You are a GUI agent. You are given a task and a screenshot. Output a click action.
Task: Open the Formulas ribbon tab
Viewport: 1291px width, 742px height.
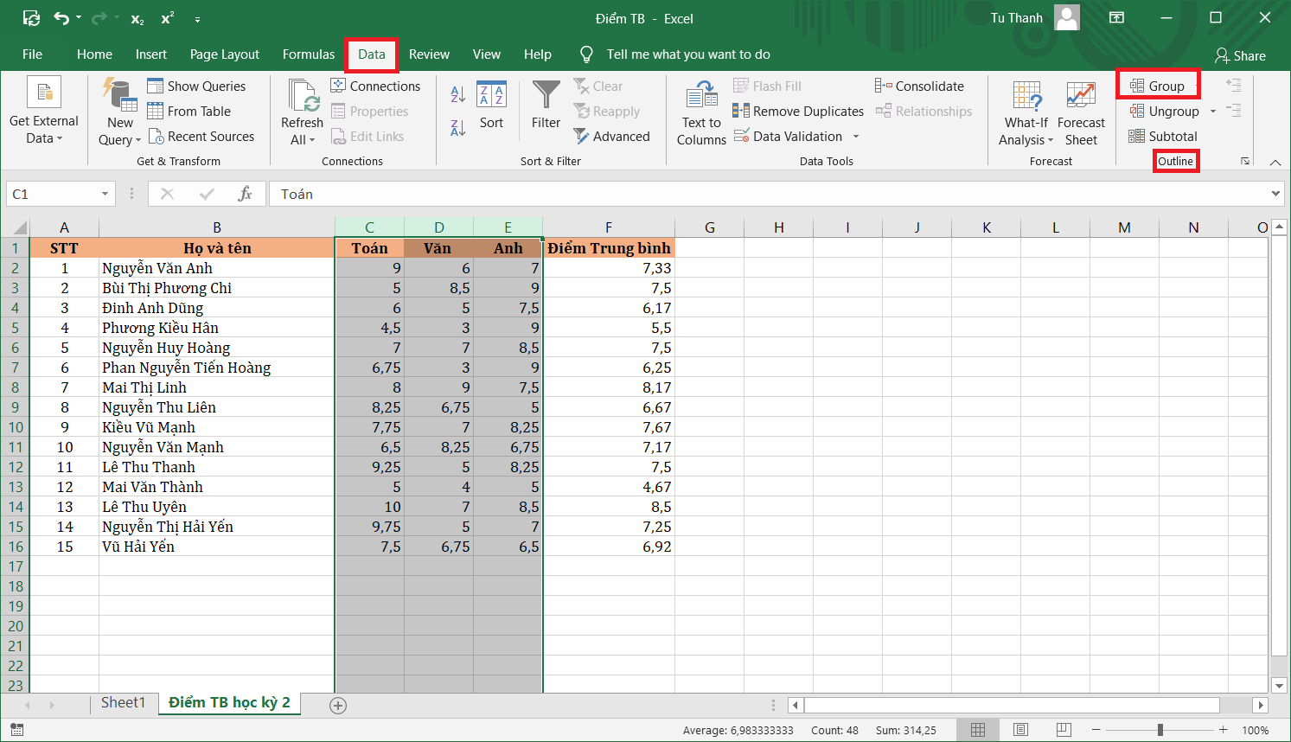coord(308,54)
